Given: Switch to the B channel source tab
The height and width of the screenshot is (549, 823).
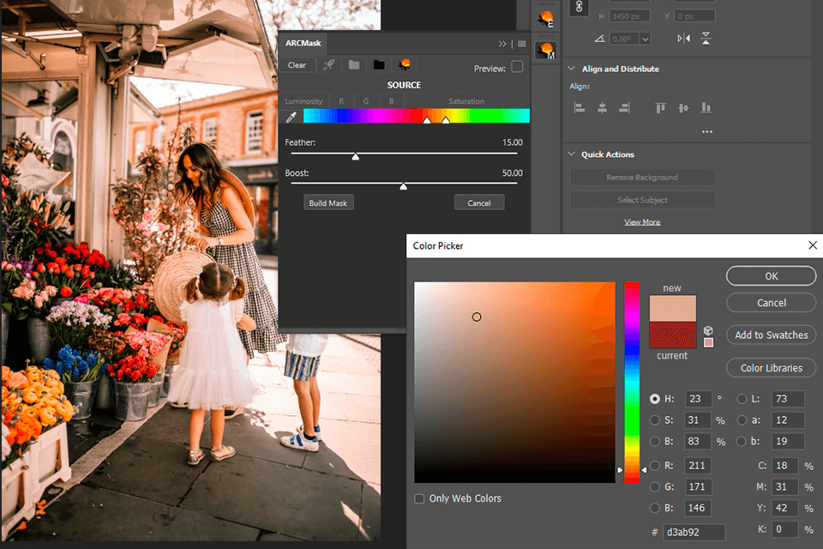Looking at the screenshot, I should (x=391, y=101).
